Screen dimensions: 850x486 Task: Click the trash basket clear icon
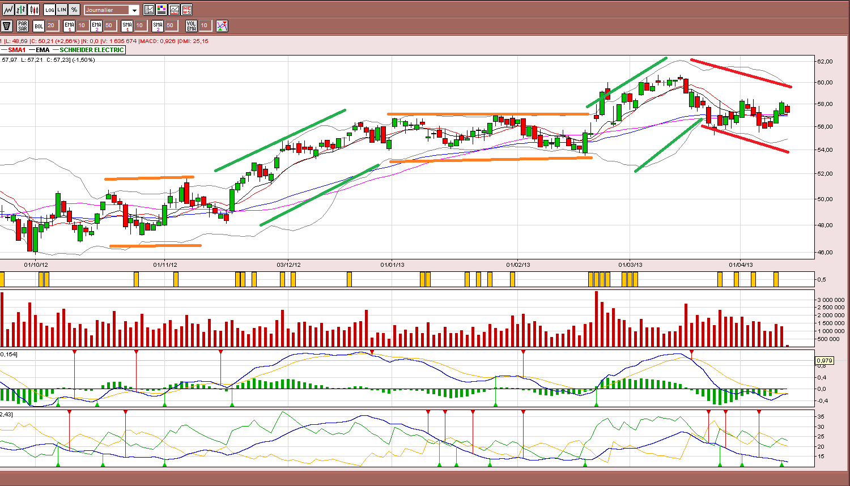click(7, 26)
